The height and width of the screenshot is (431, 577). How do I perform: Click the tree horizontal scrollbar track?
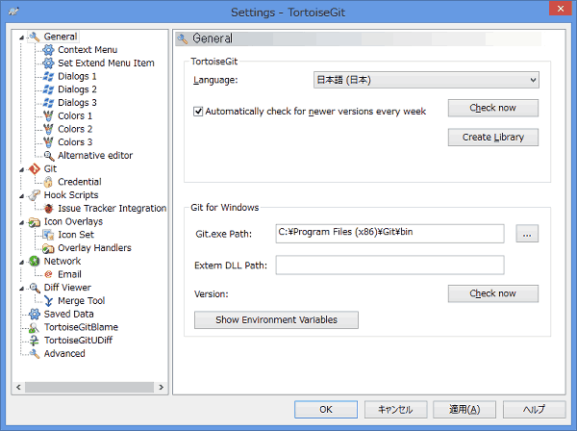point(89,387)
